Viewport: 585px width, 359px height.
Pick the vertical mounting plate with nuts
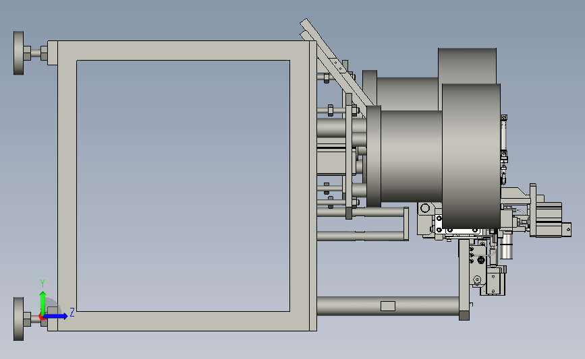349,156
